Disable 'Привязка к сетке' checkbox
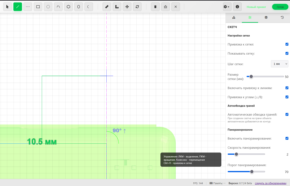 tap(287, 44)
